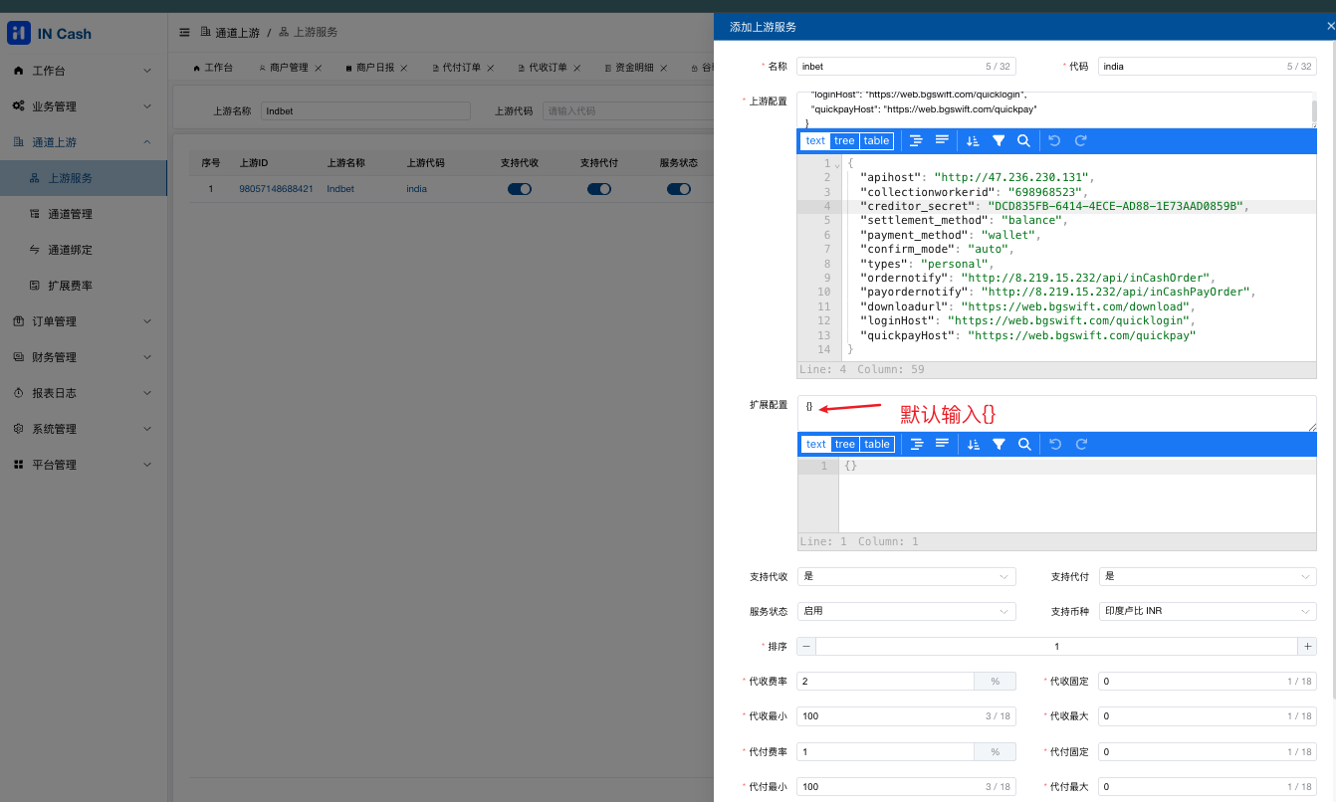
Task: Click the 代收费率 input field
Action: pyautogui.click(x=884, y=682)
